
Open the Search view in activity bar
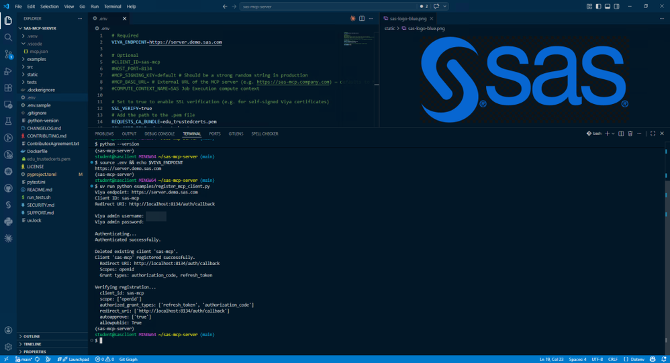tap(8, 38)
